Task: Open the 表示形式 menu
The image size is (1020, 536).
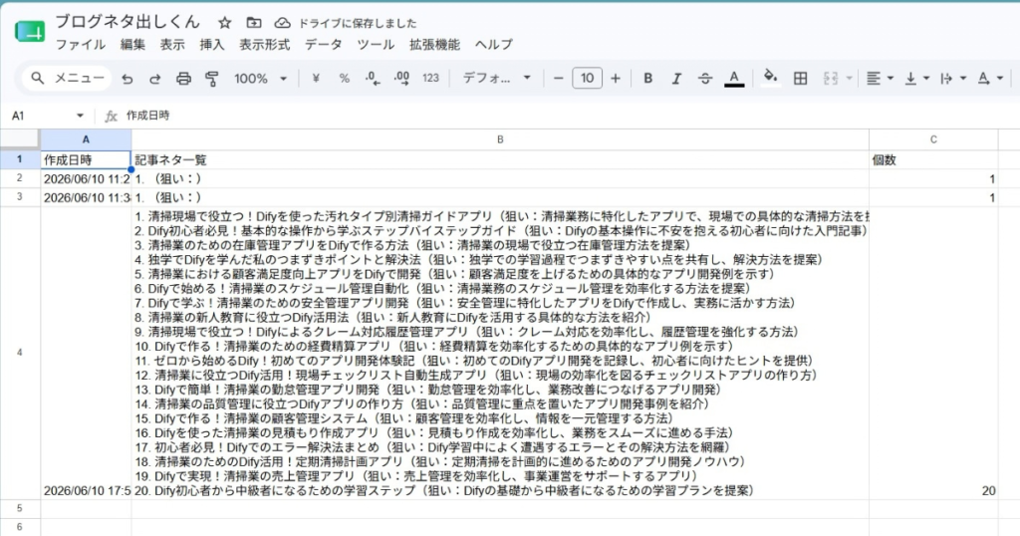Action: click(264, 44)
